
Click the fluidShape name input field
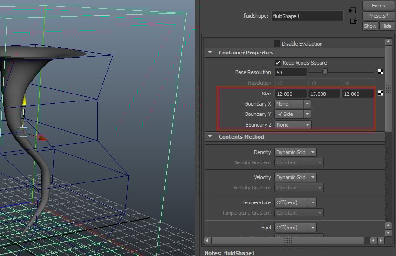pyautogui.click(x=307, y=16)
